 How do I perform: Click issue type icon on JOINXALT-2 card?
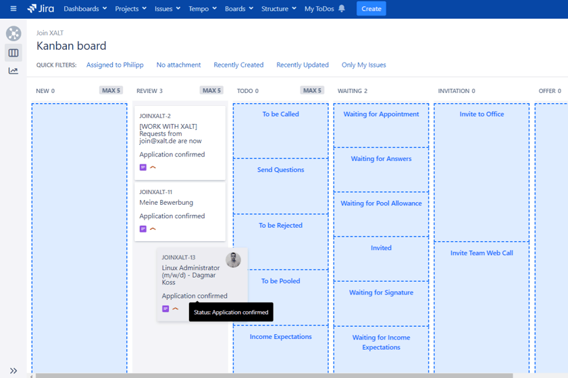pos(143,167)
